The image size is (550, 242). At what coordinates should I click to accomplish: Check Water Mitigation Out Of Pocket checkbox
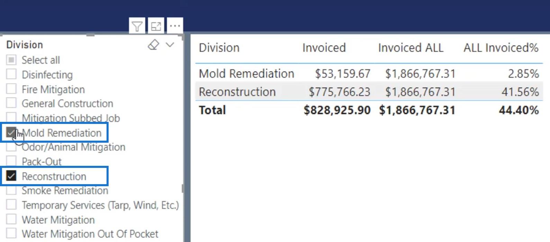[11, 233]
